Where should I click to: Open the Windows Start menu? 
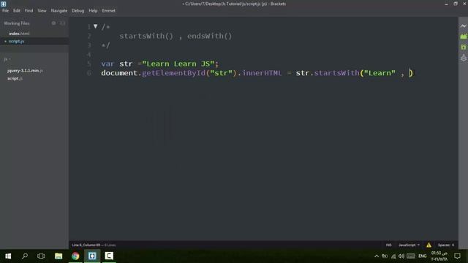[8, 256]
